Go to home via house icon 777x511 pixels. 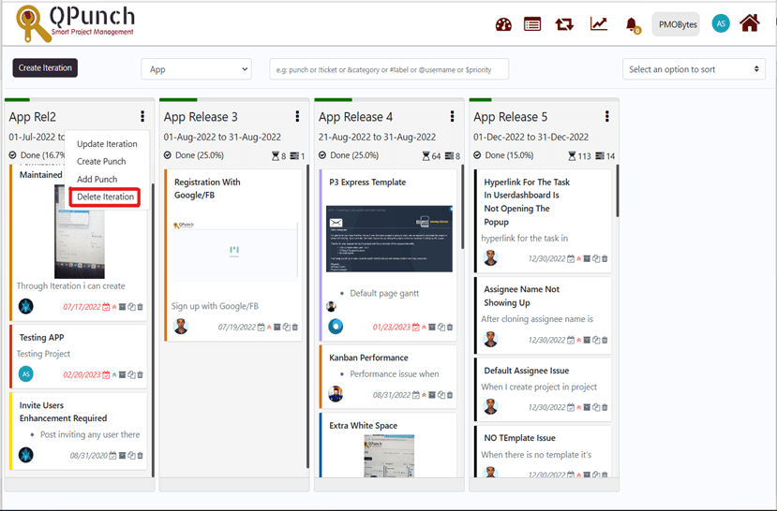point(749,23)
